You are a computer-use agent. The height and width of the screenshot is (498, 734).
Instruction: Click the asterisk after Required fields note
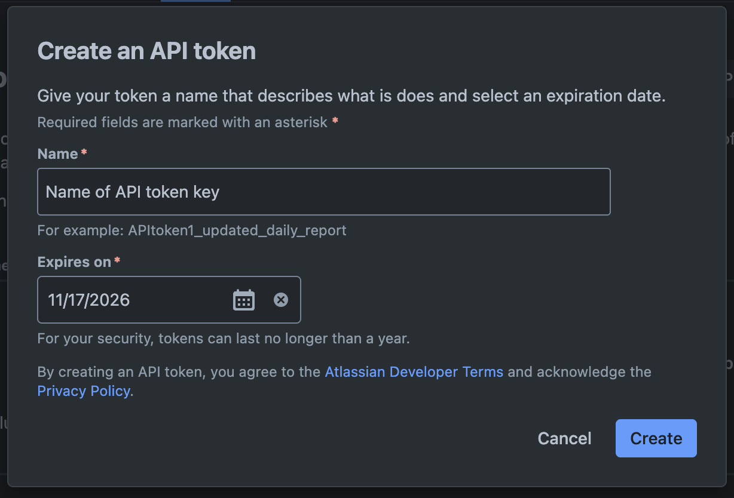click(x=335, y=121)
